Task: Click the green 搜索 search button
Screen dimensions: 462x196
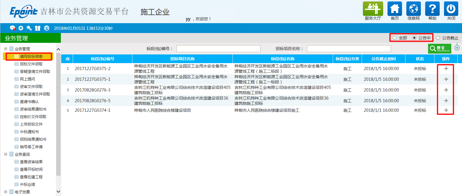Action: tap(439, 48)
